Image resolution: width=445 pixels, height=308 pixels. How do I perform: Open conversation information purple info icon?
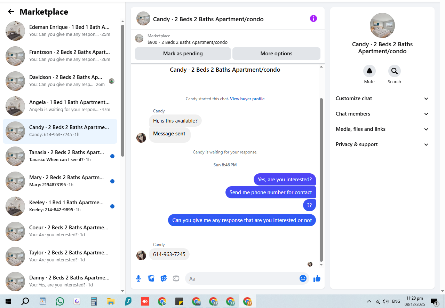pyautogui.click(x=313, y=18)
